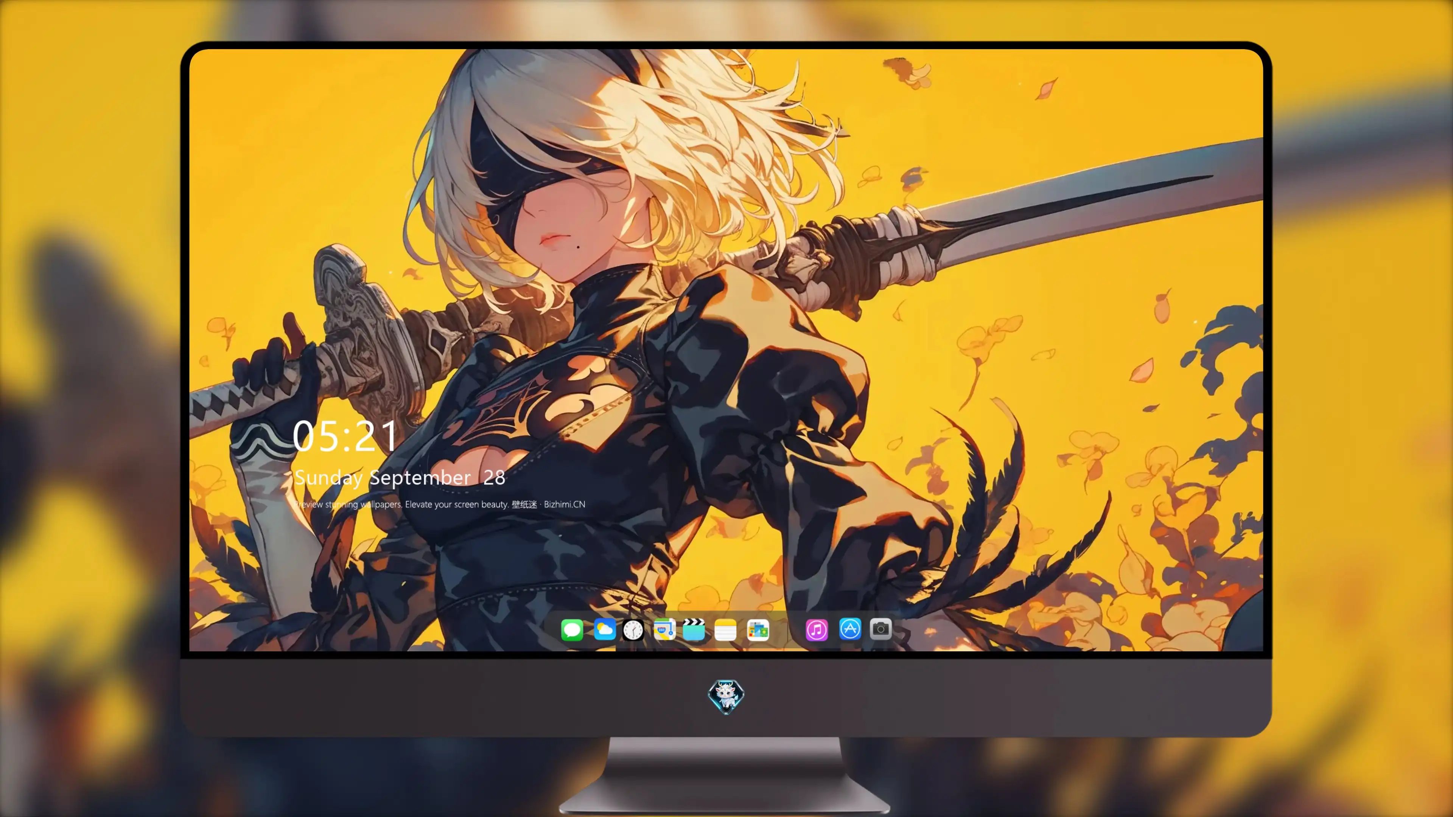Click the 05:21 clock display

345,436
